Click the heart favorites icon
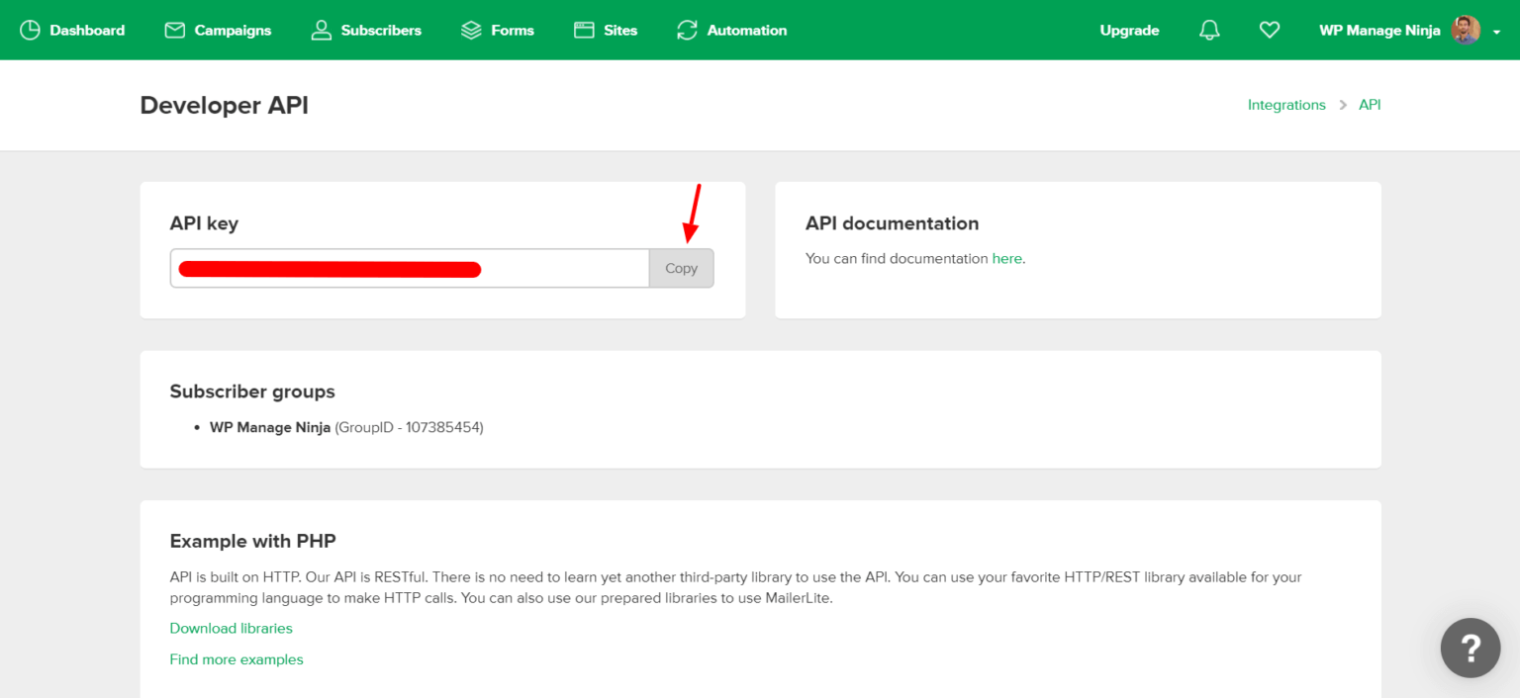The image size is (1520, 698). [x=1270, y=30]
